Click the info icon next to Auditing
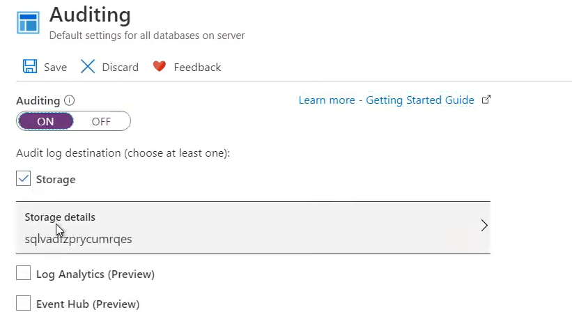Image resolution: width=572 pixels, height=319 pixels. pos(69,101)
